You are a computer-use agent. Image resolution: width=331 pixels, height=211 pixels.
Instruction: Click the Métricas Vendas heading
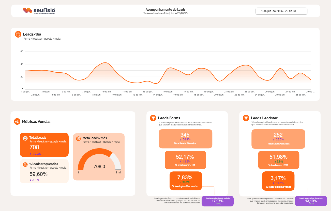point(36,122)
